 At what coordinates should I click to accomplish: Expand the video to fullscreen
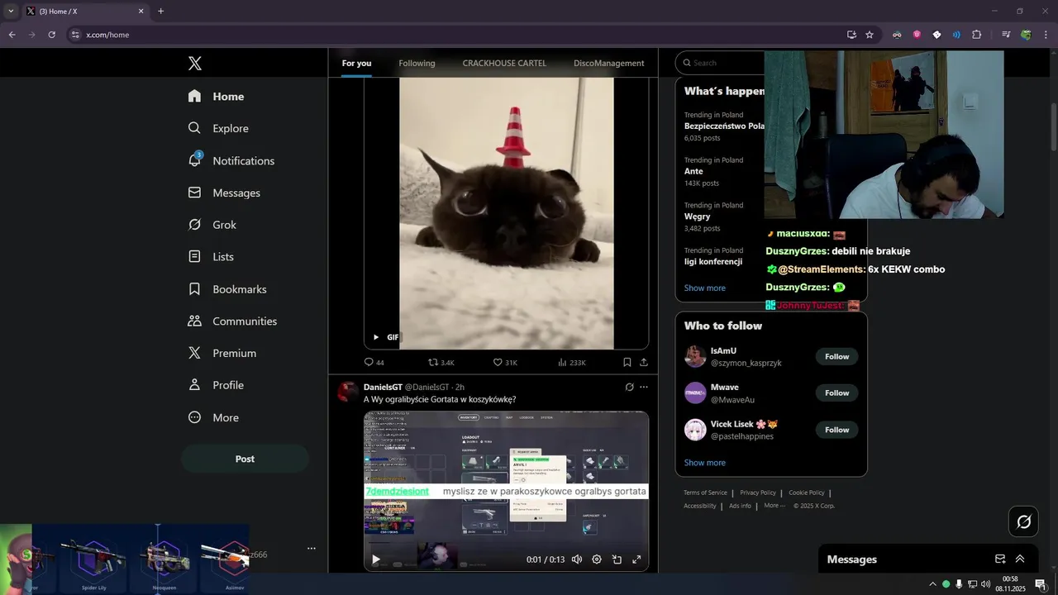click(x=636, y=559)
